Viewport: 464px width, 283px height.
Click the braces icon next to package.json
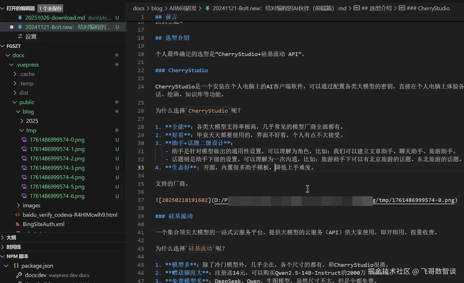tap(16, 266)
